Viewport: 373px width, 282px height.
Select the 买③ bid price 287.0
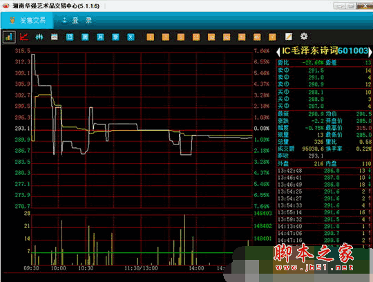pos(316,106)
